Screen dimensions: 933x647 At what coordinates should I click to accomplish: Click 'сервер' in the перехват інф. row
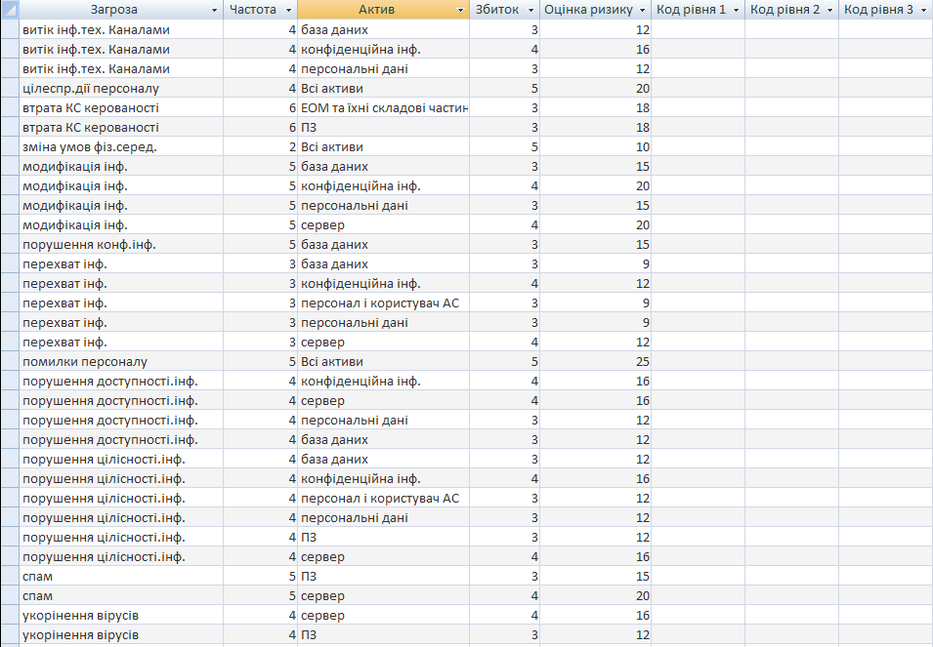[x=383, y=343]
